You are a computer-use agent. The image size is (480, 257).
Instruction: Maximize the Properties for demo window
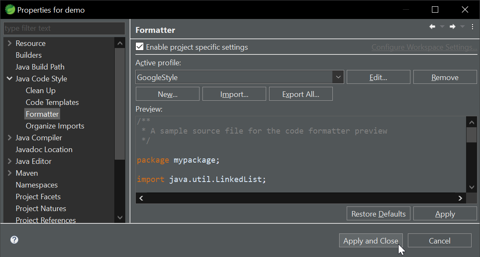click(435, 10)
